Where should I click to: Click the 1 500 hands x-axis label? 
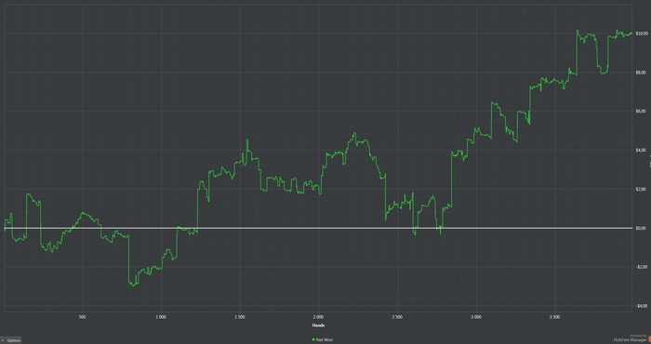(240, 317)
